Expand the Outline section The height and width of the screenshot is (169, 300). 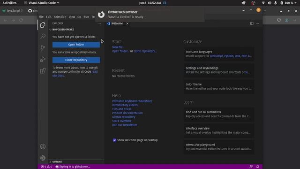coord(56,161)
